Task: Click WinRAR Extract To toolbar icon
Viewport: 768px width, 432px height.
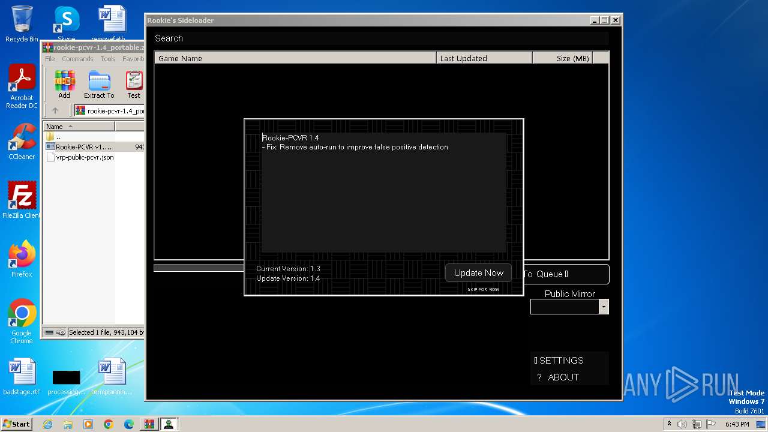Action: pyautogui.click(x=99, y=85)
